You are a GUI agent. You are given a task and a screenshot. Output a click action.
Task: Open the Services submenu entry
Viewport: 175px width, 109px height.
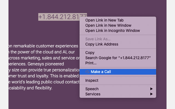coord(93,94)
